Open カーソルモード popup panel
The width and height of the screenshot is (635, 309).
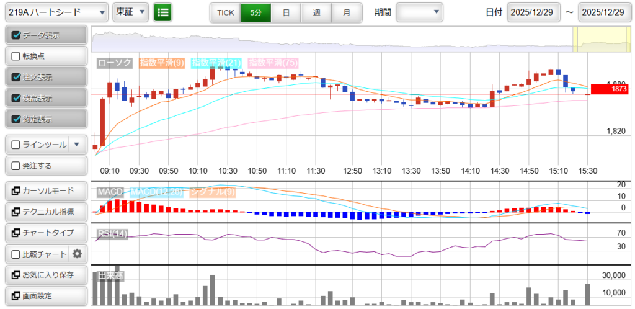point(44,190)
